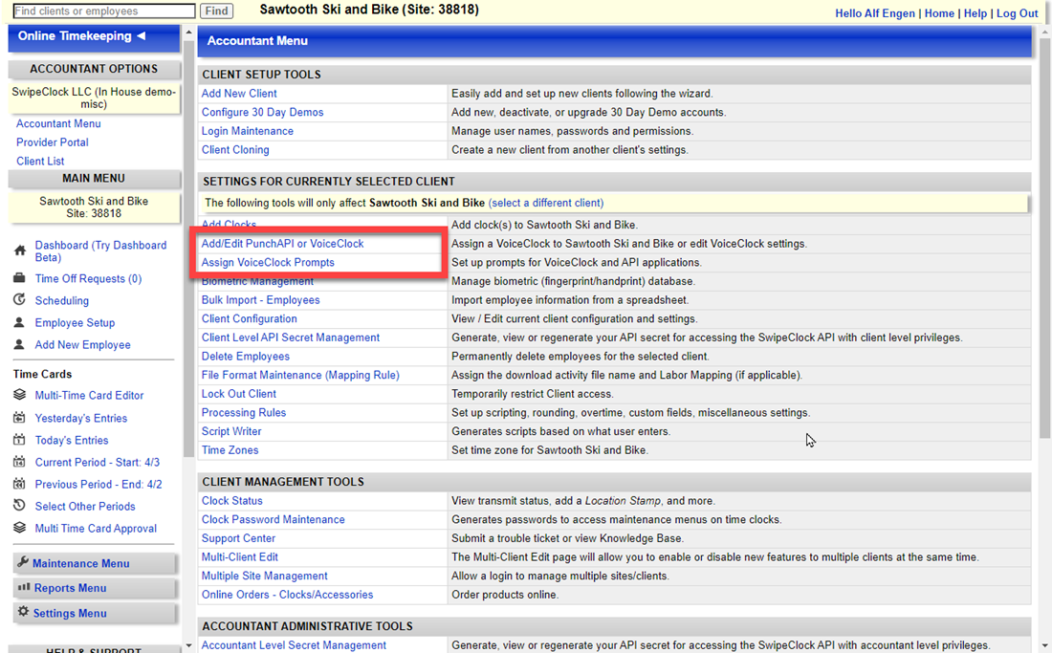
Task: Open Employee Setup
Action: (75, 322)
